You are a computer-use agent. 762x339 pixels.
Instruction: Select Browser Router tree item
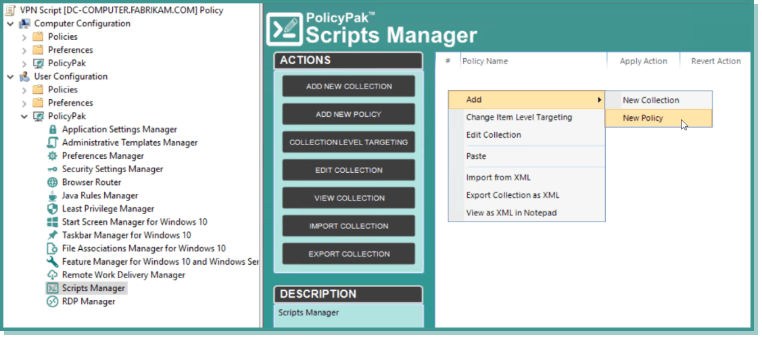pyautogui.click(x=91, y=182)
